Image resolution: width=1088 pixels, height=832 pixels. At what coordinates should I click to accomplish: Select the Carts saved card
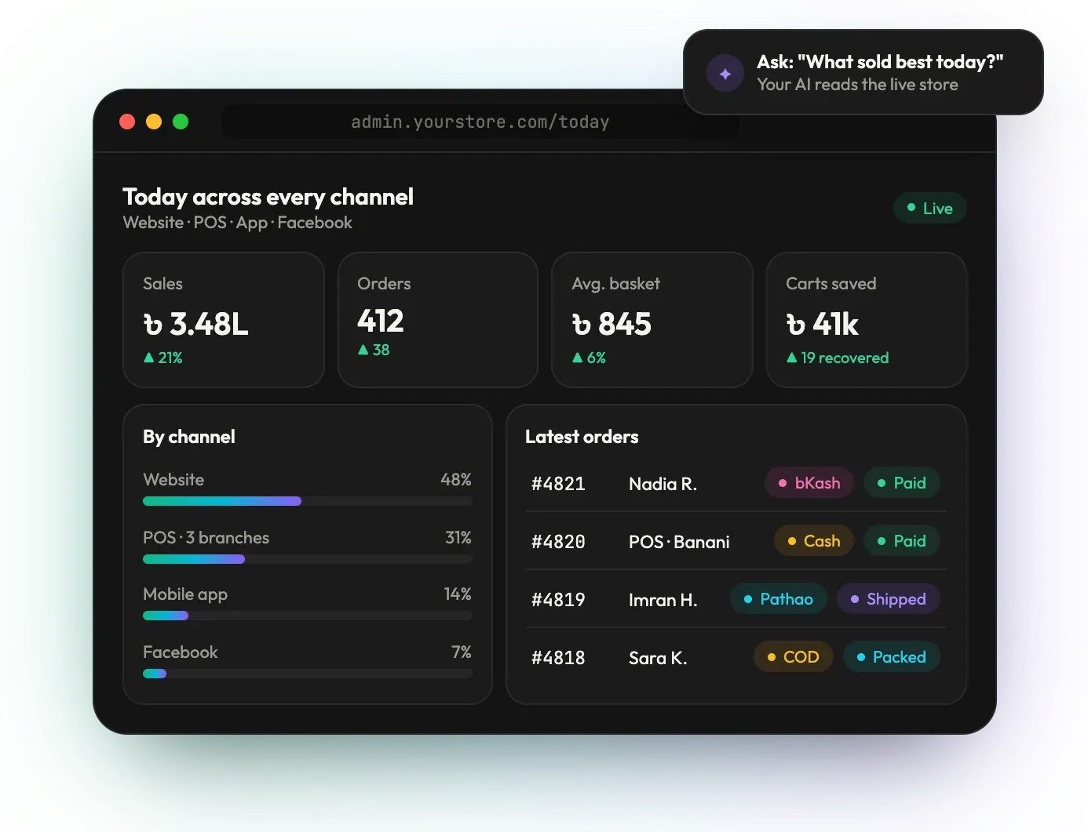click(867, 320)
